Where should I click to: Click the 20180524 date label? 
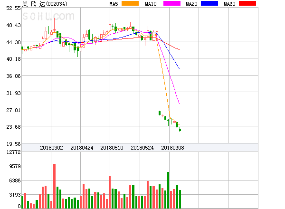(142, 148)
